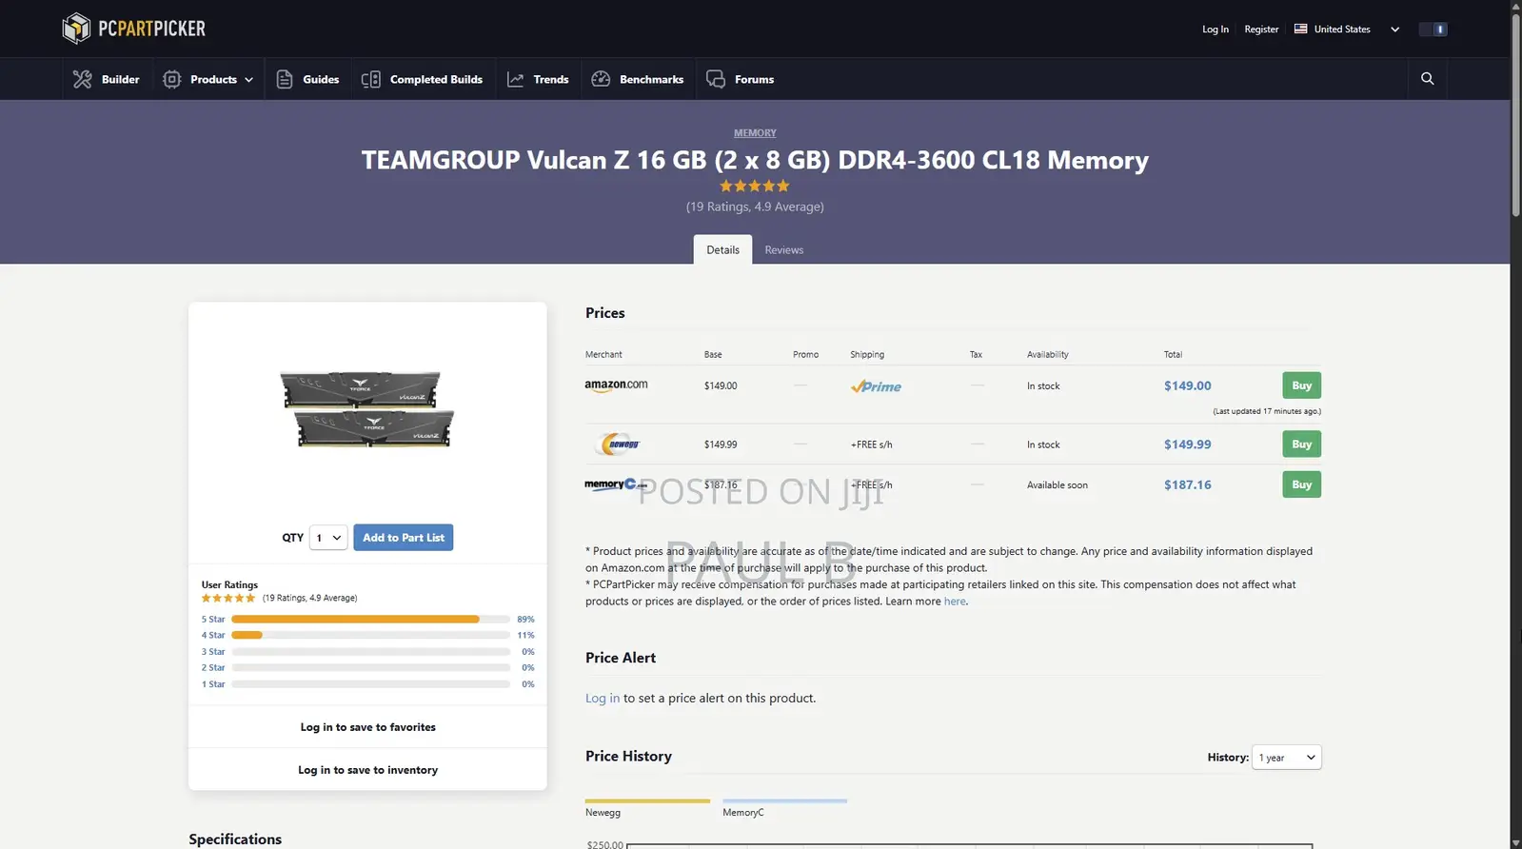This screenshot has height=849, width=1522.
Task: Open the Completed Builds icon
Action: coord(371,79)
